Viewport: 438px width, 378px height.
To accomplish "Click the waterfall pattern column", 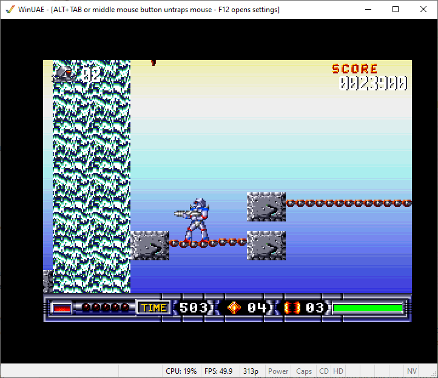I will tap(92, 177).
